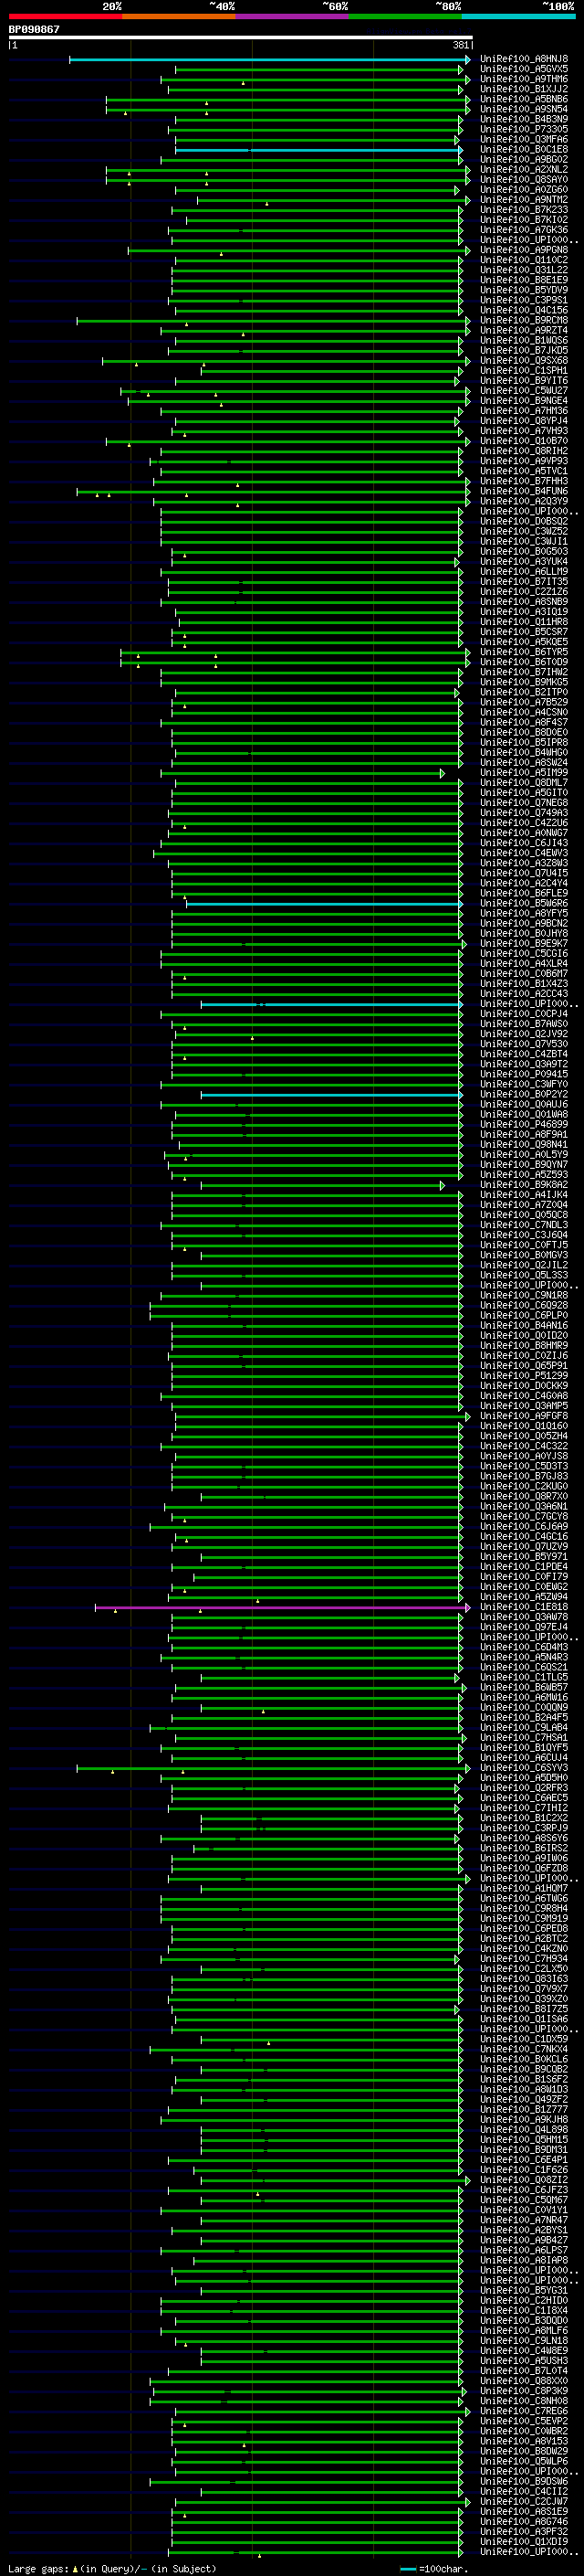The image size is (584, 2576).
Task: Select hit UniRef100_Q4C156
Action: (x=524, y=310)
